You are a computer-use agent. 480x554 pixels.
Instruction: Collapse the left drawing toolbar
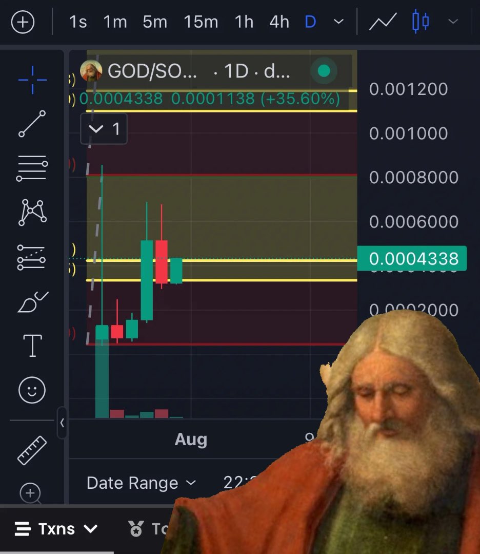(x=62, y=423)
